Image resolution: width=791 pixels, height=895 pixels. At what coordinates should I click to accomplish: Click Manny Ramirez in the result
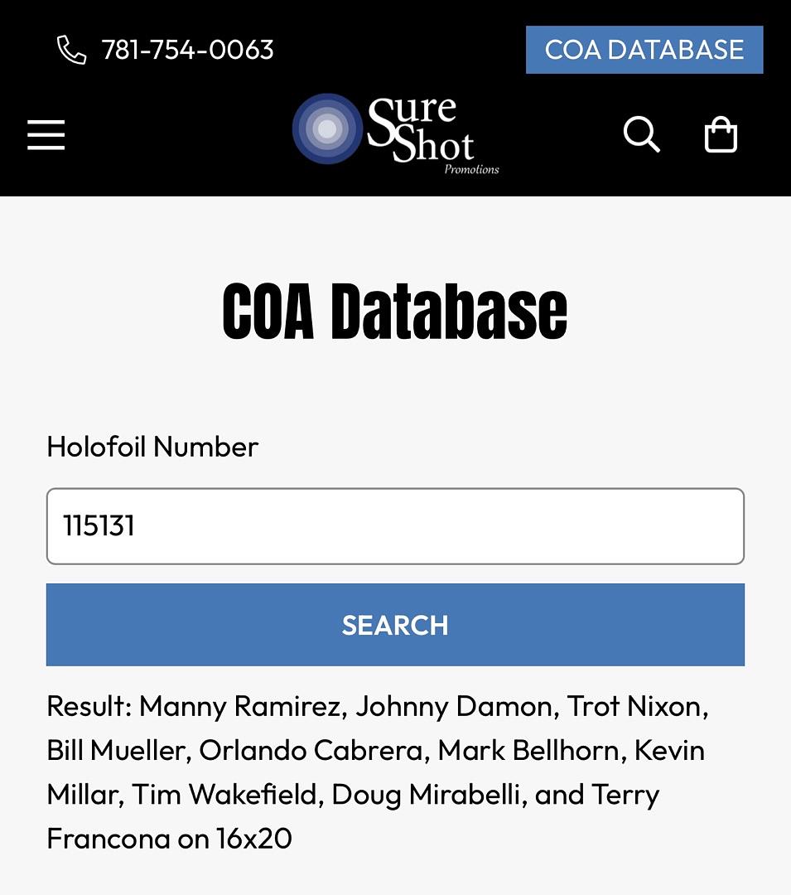pos(240,706)
